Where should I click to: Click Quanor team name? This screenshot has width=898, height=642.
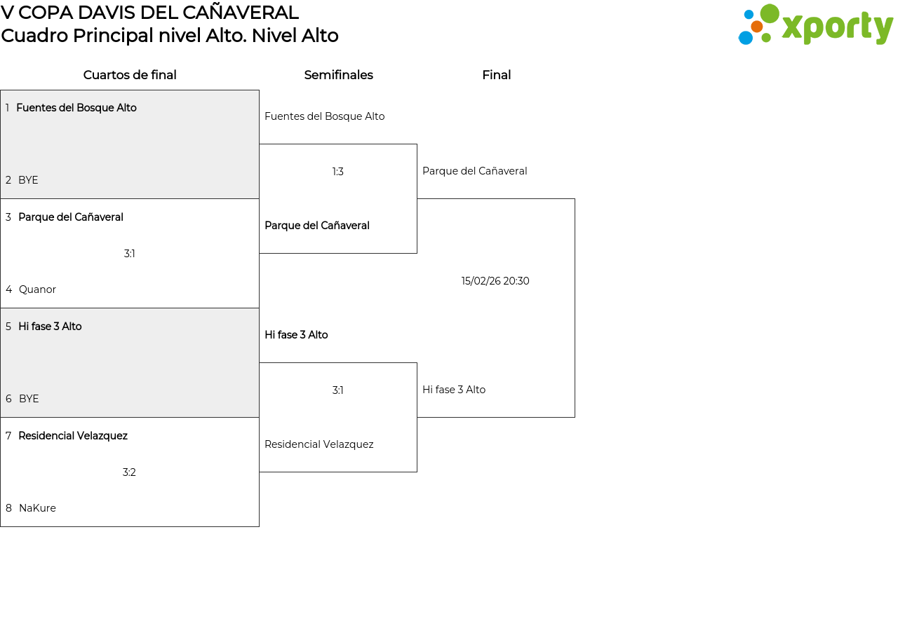[37, 289]
